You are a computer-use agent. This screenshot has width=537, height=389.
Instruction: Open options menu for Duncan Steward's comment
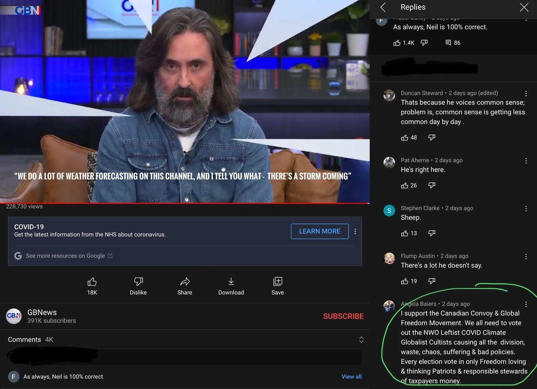(526, 93)
